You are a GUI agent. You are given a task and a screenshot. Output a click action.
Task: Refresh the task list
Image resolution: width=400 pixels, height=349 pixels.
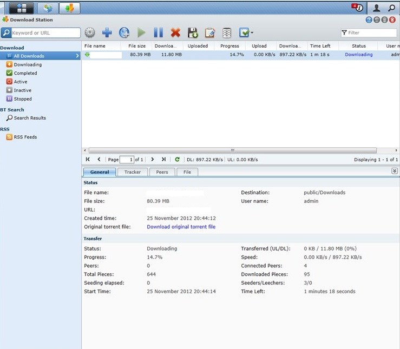[178, 159]
